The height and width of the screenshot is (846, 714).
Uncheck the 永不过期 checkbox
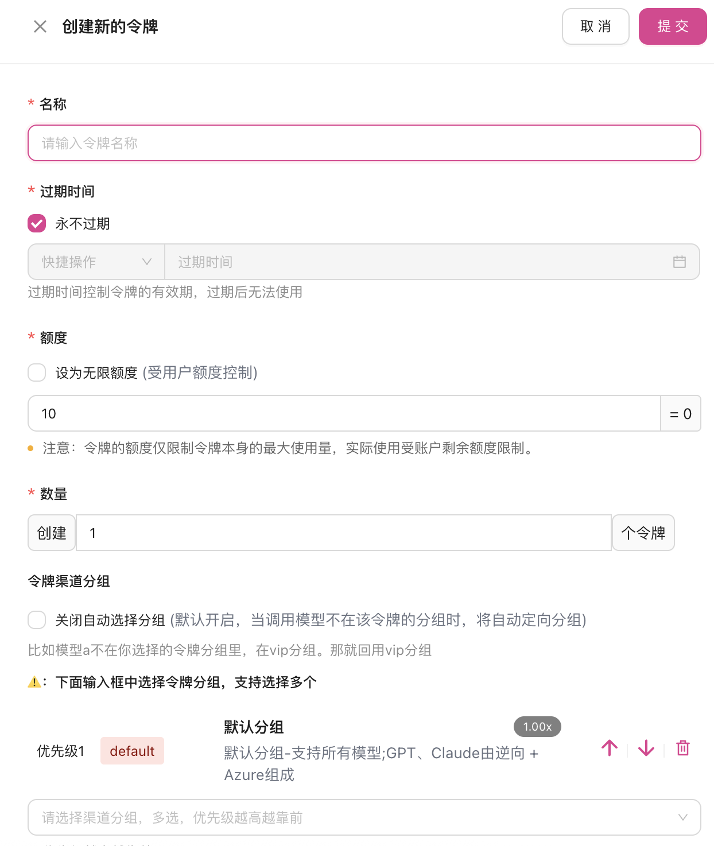point(37,223)
